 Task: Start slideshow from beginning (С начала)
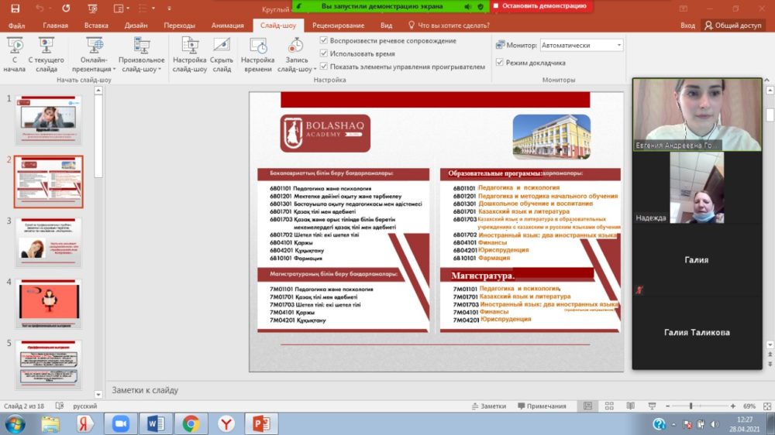pos(14,55)
